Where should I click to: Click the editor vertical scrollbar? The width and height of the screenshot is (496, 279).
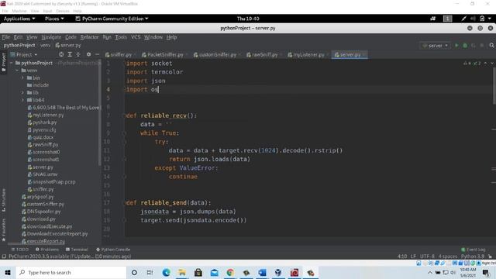pos(494,85)
